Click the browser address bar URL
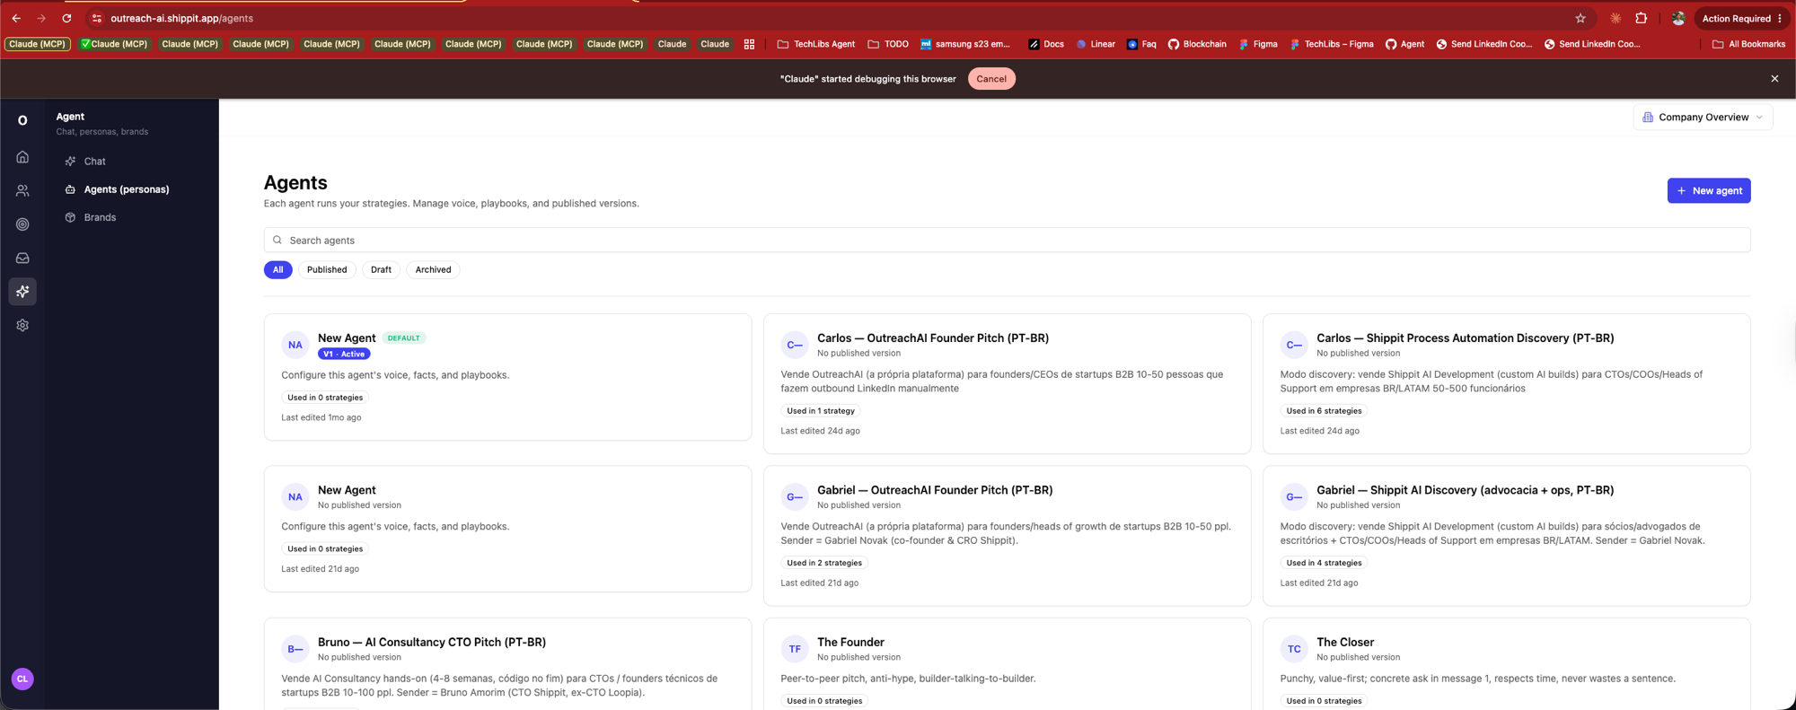The height and width of the screenshot is (710, 1796). point(182,18)
